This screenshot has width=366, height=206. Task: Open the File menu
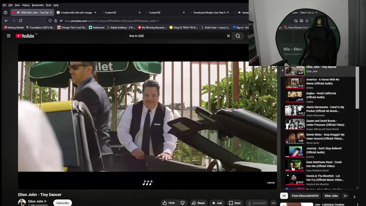[4, 5]
